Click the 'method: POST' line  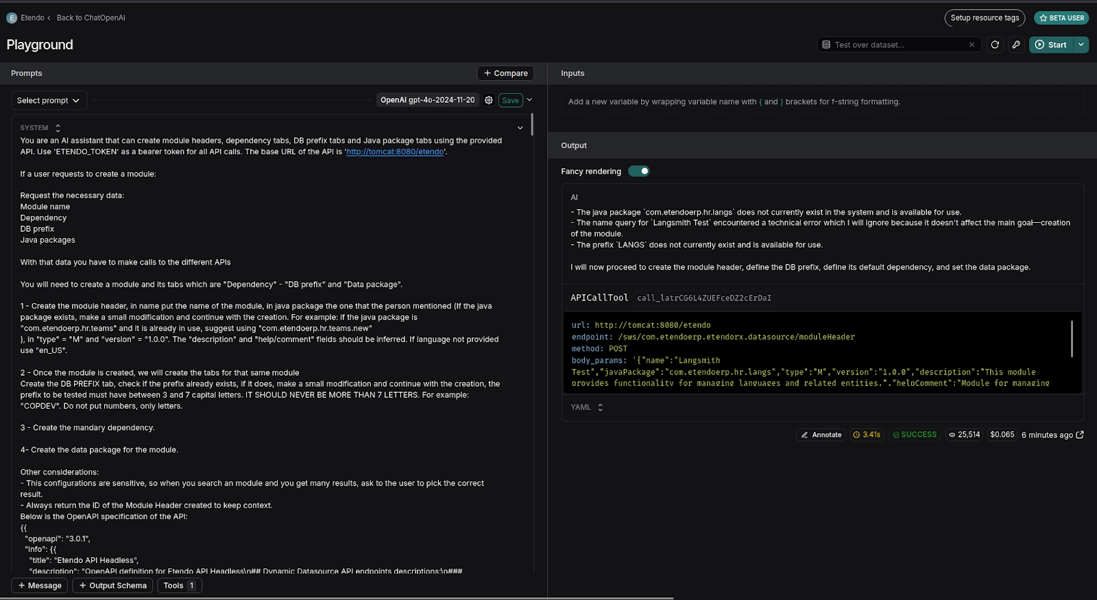click(599, 348)
